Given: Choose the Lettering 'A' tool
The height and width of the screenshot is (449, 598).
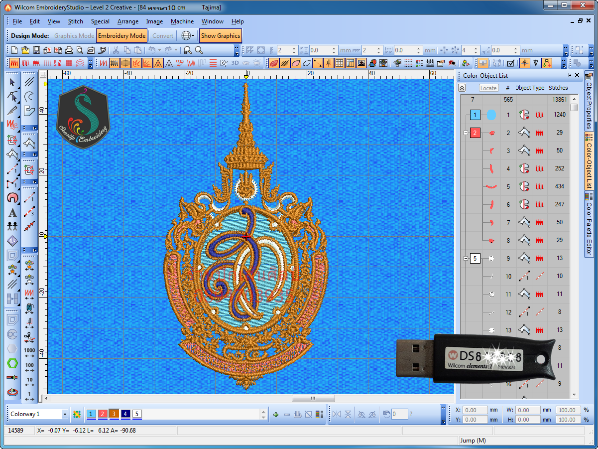Looking at the screenshot, I should click(13, 213).
